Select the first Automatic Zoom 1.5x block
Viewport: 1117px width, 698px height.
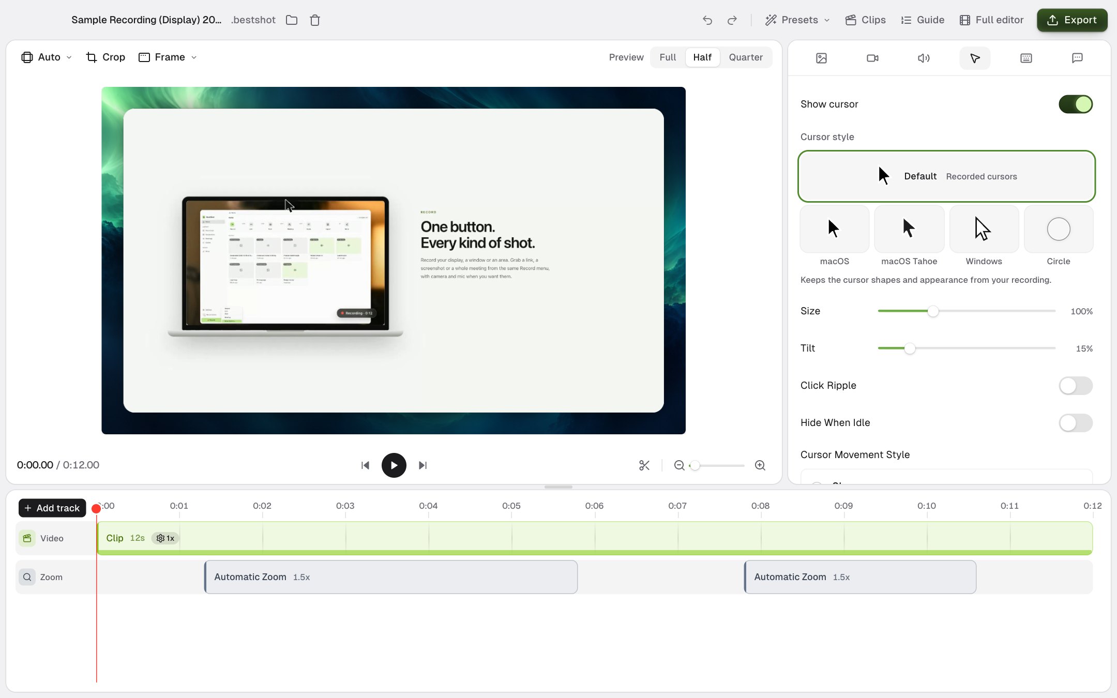point(391,577)
